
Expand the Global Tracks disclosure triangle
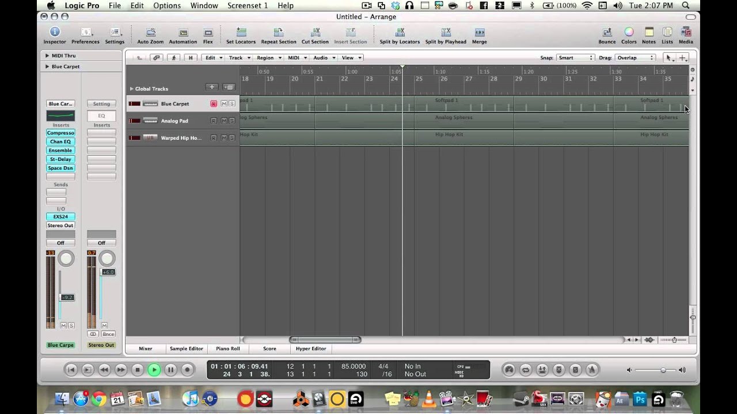(131, 89)
